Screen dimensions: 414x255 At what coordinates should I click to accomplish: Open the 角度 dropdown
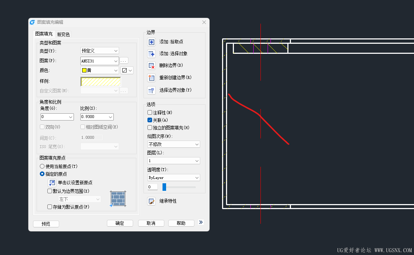57,117
